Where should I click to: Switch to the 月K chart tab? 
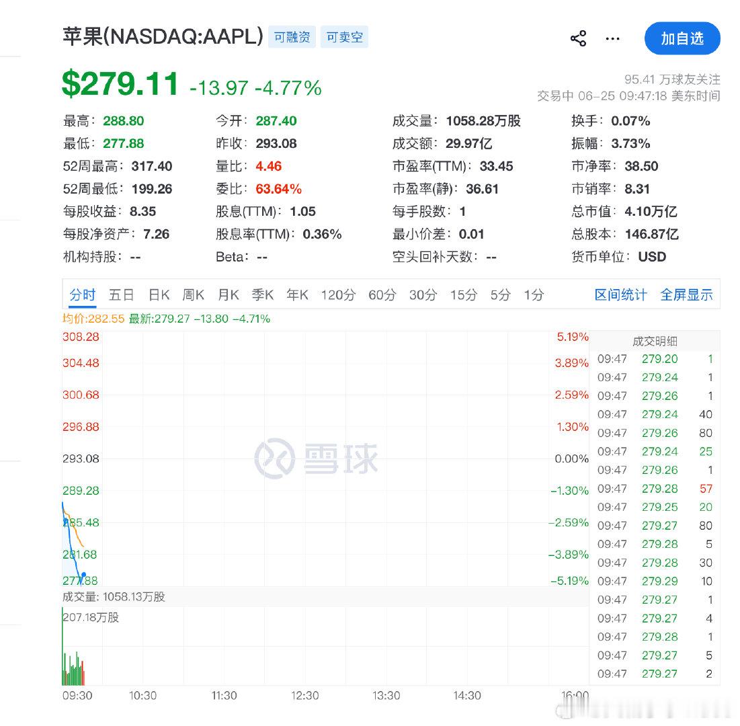click(x=228, y=294)
